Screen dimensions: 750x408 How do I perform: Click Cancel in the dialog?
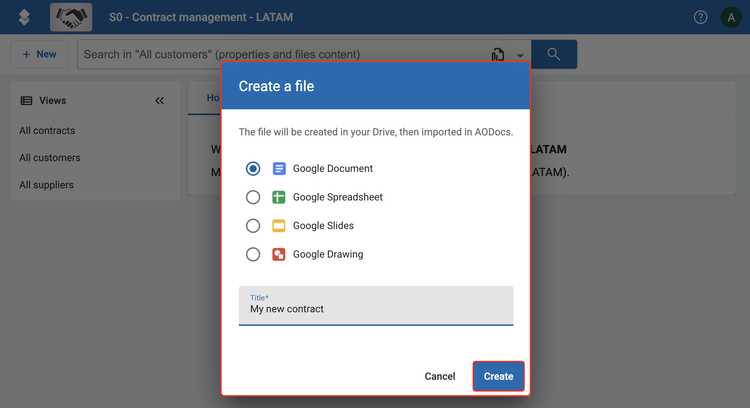pos(440,376)
